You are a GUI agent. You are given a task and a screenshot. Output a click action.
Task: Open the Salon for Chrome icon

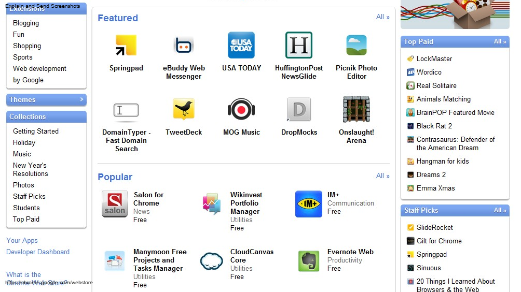tap(115, 204)
